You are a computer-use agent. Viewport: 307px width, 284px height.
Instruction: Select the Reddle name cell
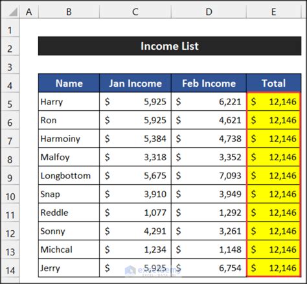pos(69,213)
